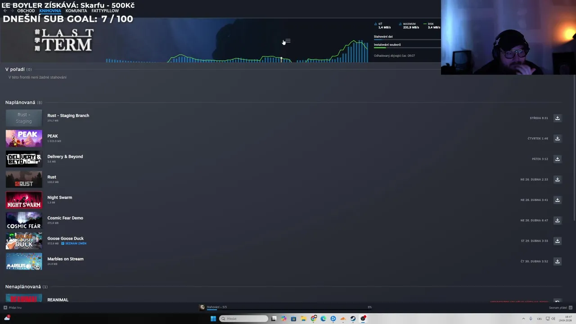
Task: Click the Rust game thumbnail
Action: (x=24, y=179)
